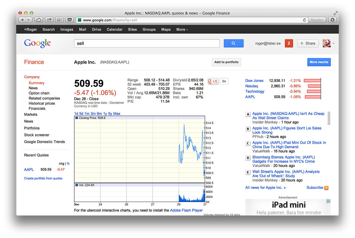Open Images in the Google bar
Viewport: 355px width, 238px height.
(x=67, y=29)
